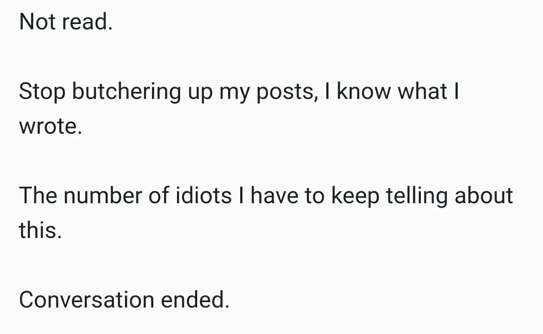
Task: Click the word "butchering"
Action: click(x=126, y=92)
